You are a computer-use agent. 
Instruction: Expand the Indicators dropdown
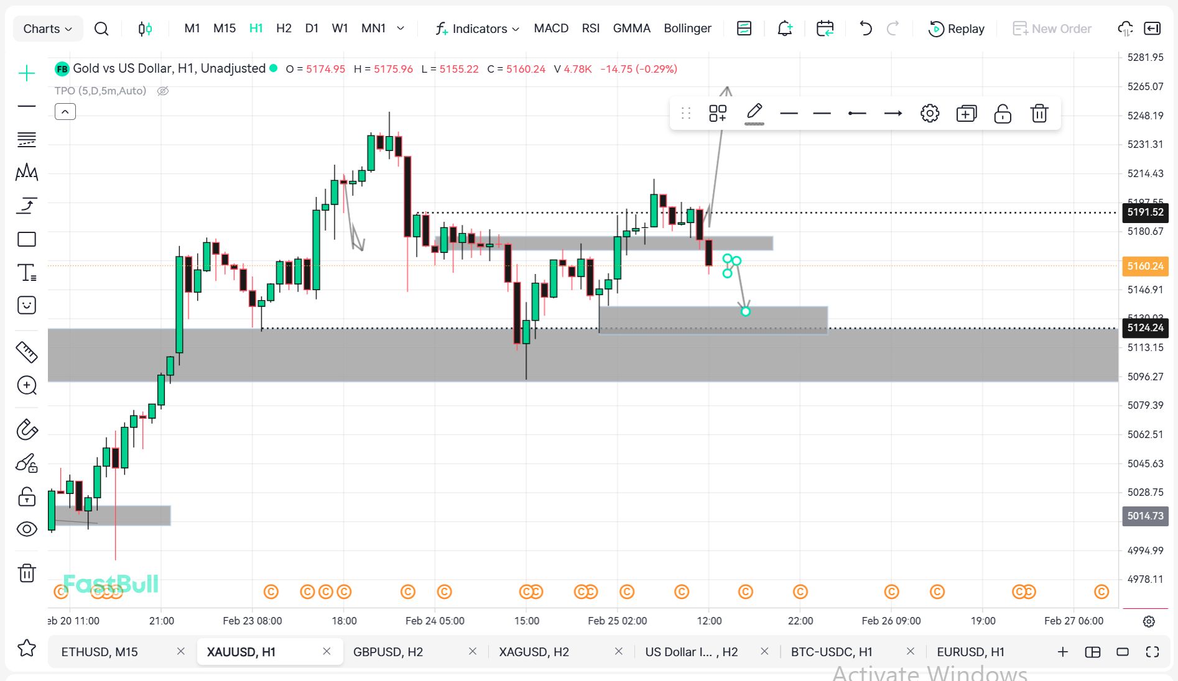point(477,29)
